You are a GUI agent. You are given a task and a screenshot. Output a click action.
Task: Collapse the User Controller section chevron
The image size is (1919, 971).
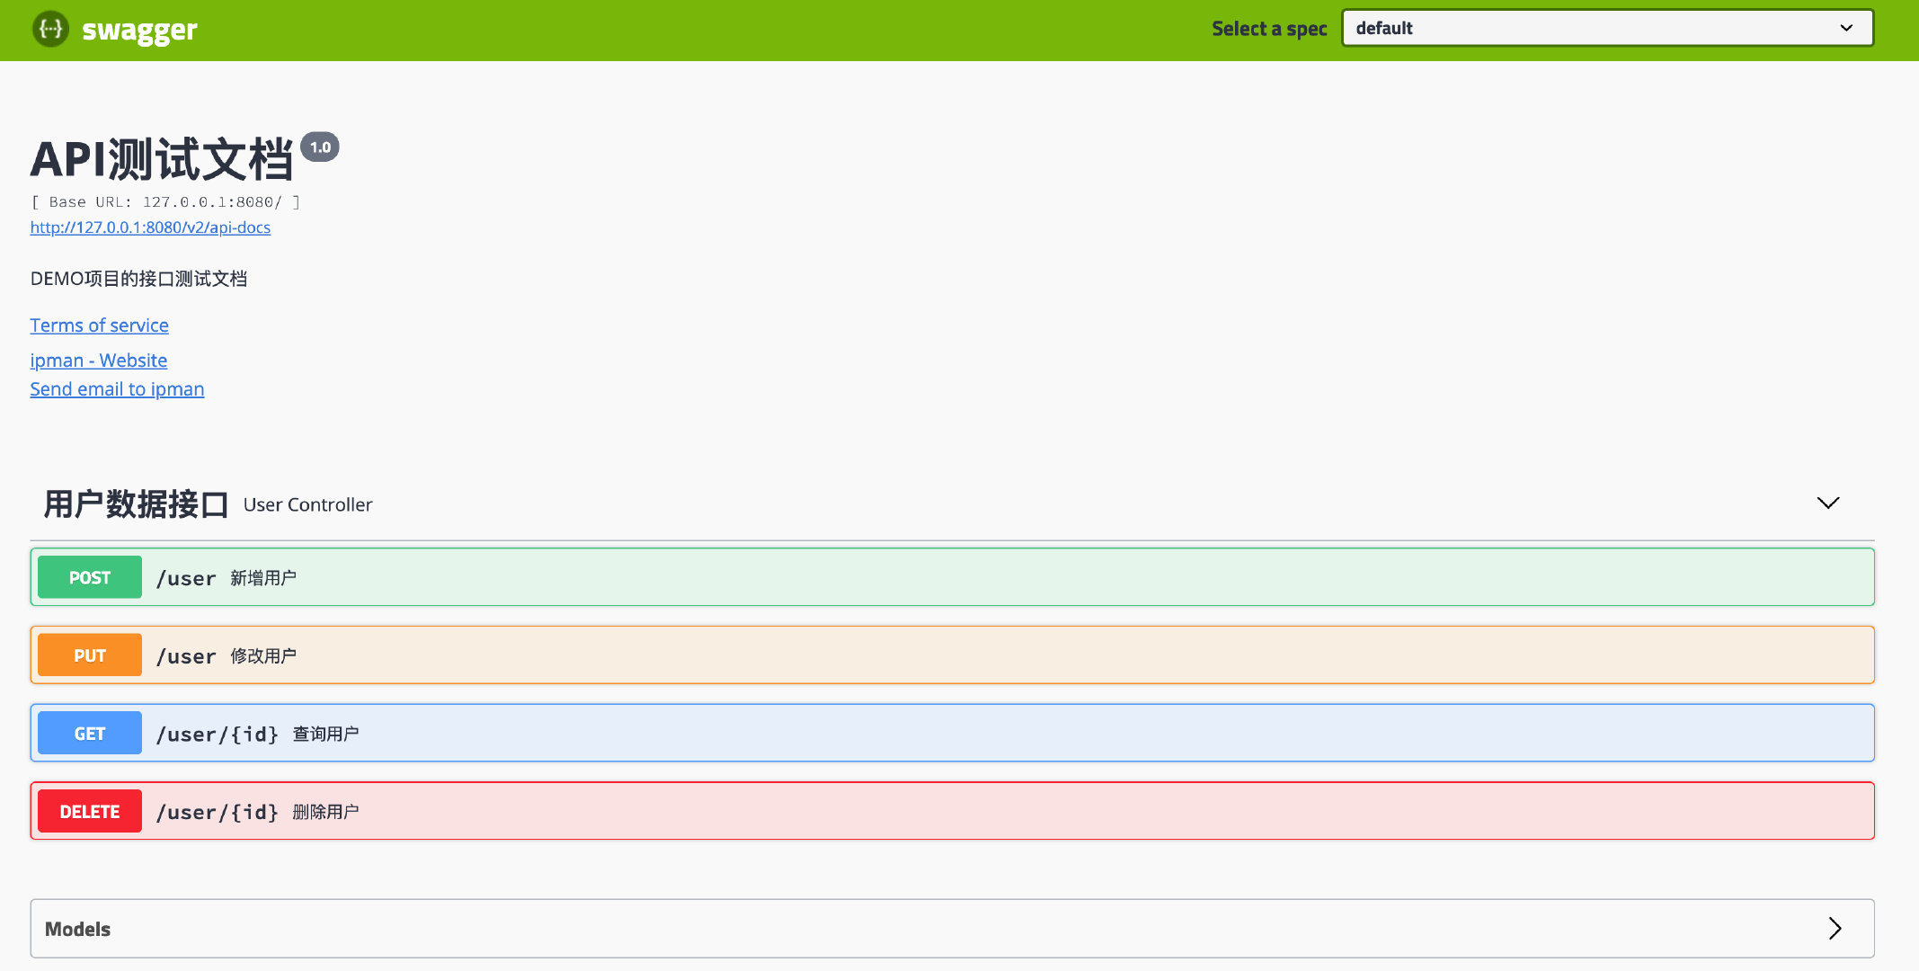(x=1827, y=503)
